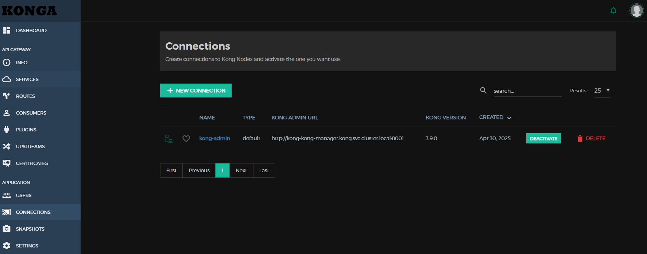Open Settings menu item
Viewport: 647px width, 254px height.
coord(40,246)
